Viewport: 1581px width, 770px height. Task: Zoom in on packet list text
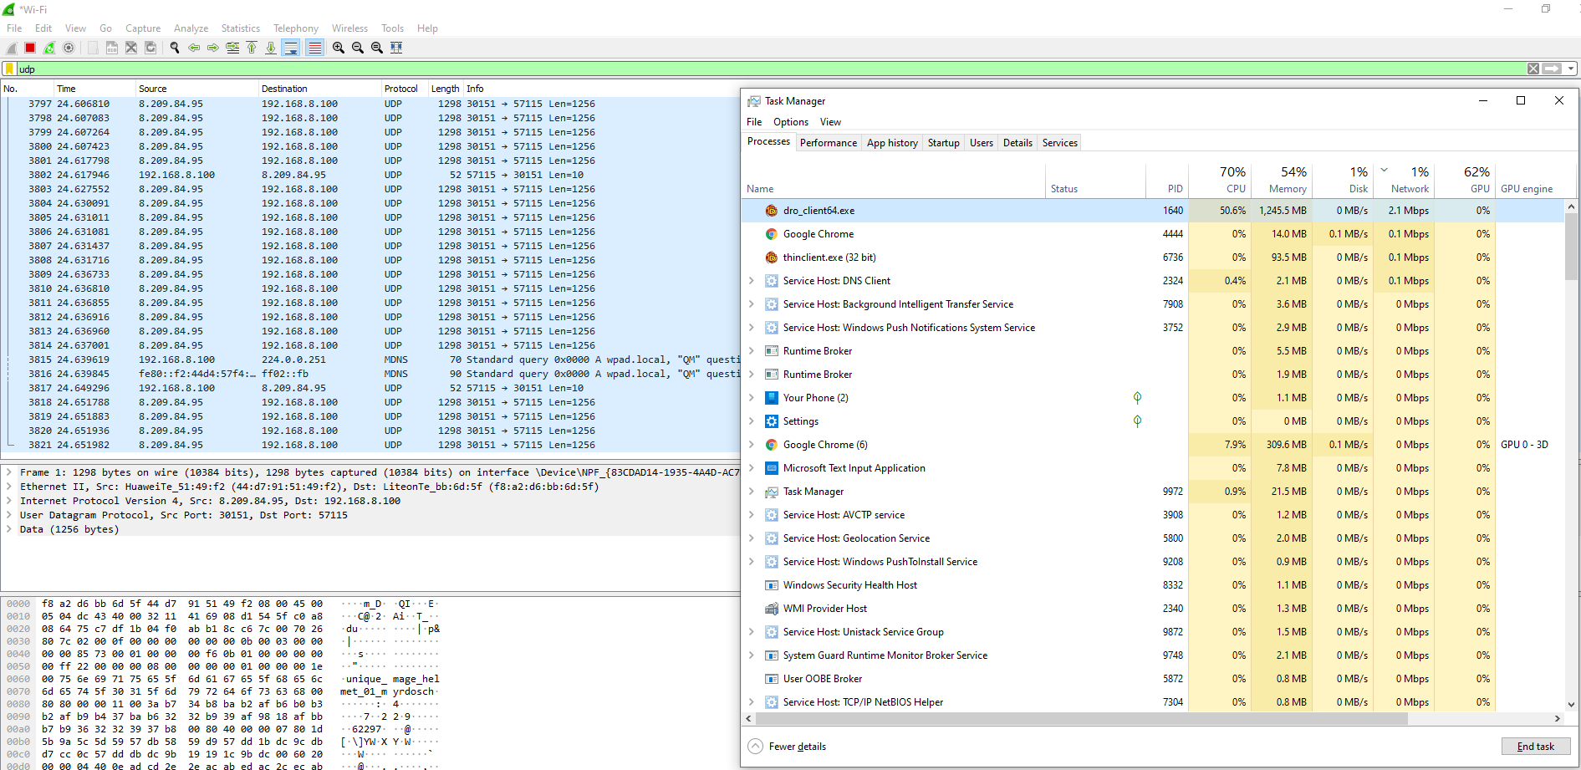point(339,48)
